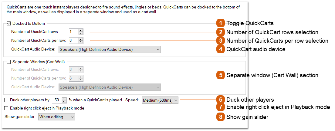Image resolution: width=335 pixels, height=131 pixels.
Task: Click callout badge 7 for right click eject
Action: [x=221, y=107]
